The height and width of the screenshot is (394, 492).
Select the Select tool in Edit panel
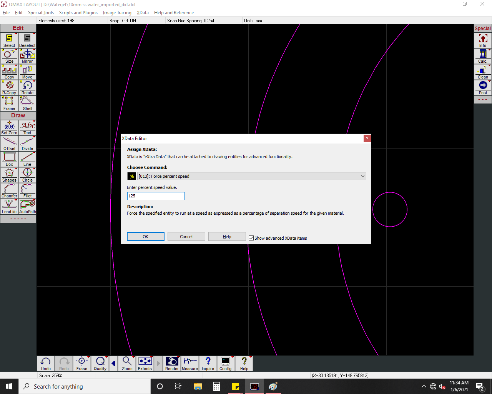tap(9, 40)
